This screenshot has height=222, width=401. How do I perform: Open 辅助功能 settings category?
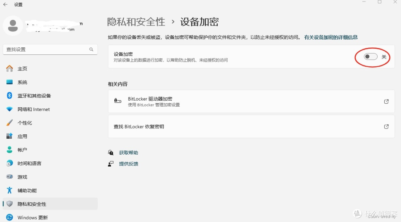click(x=50, y=190)
